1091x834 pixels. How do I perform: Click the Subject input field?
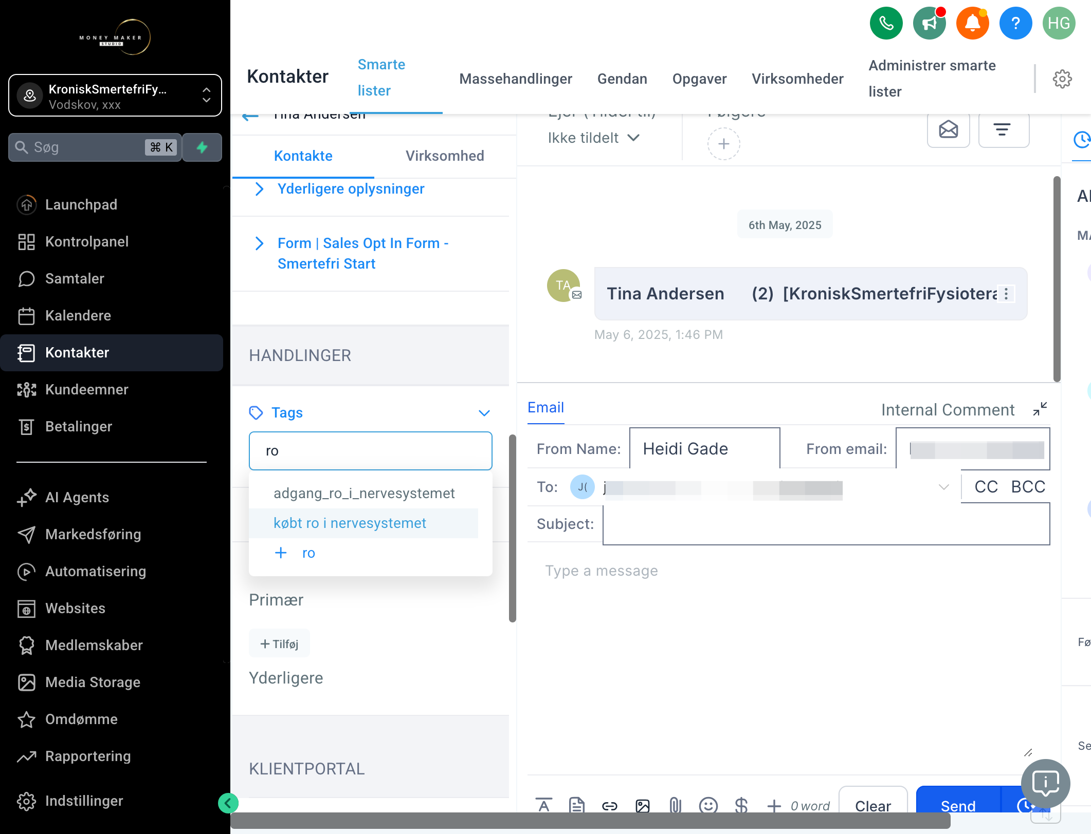826,524
